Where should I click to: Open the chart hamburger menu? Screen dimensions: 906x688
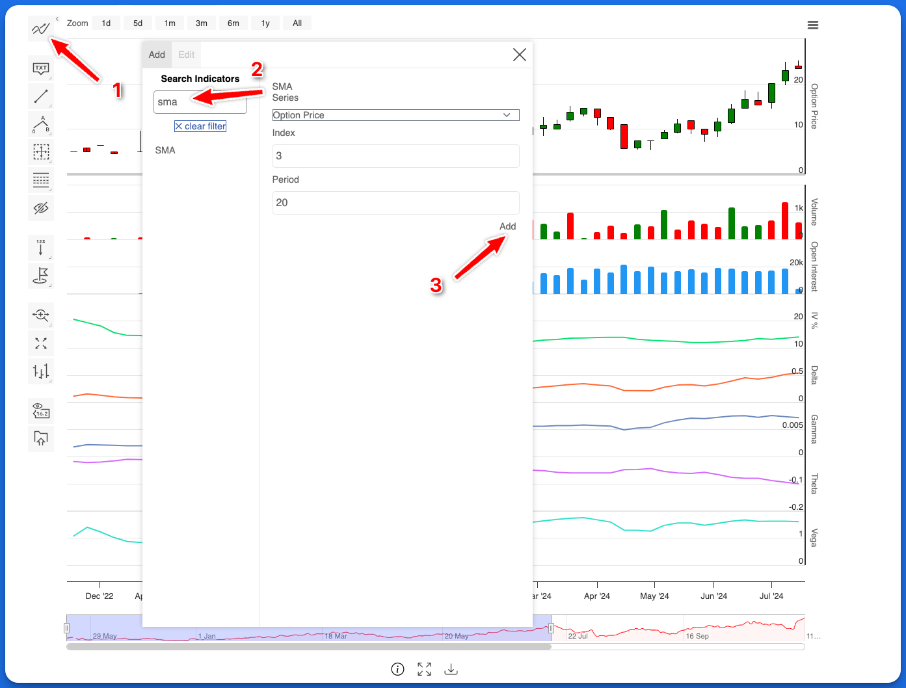point(812,25)
